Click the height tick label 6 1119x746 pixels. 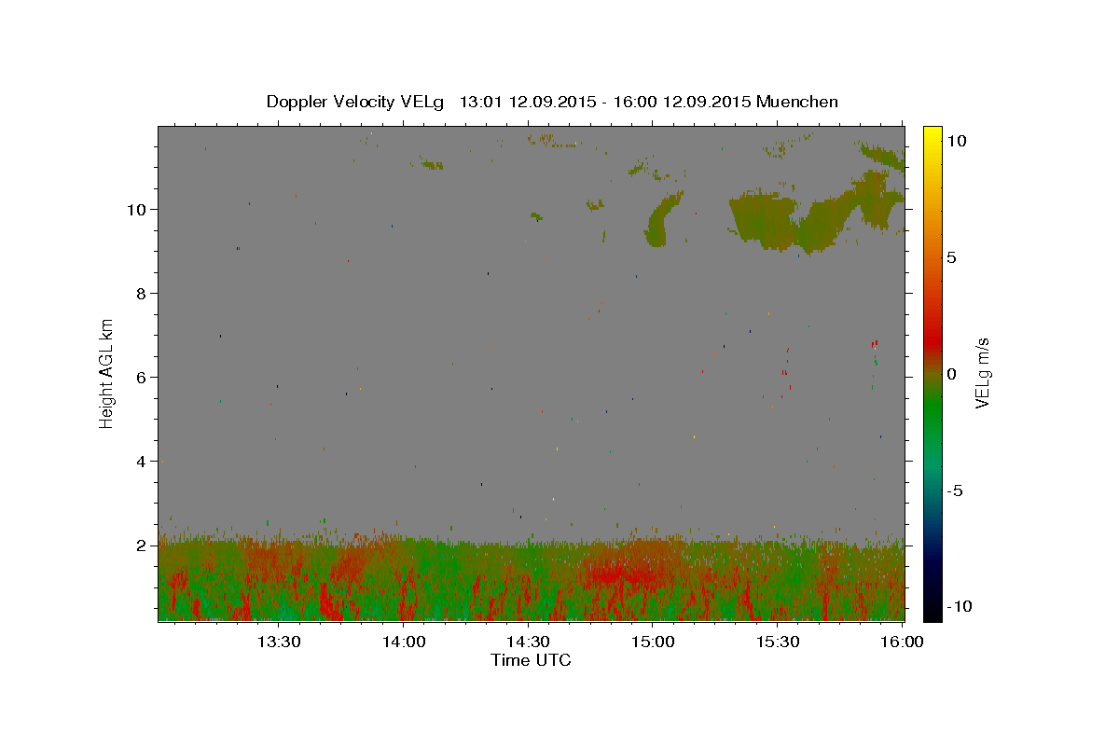(x=141, y=378)
